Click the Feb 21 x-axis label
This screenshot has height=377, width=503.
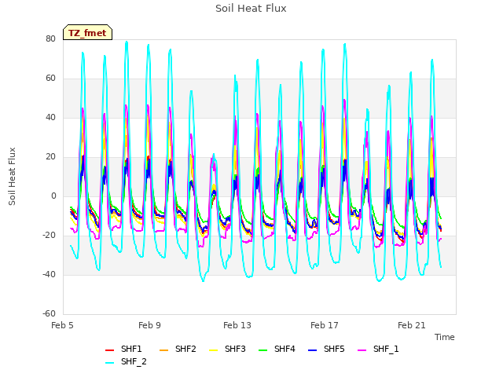point(412,325)
